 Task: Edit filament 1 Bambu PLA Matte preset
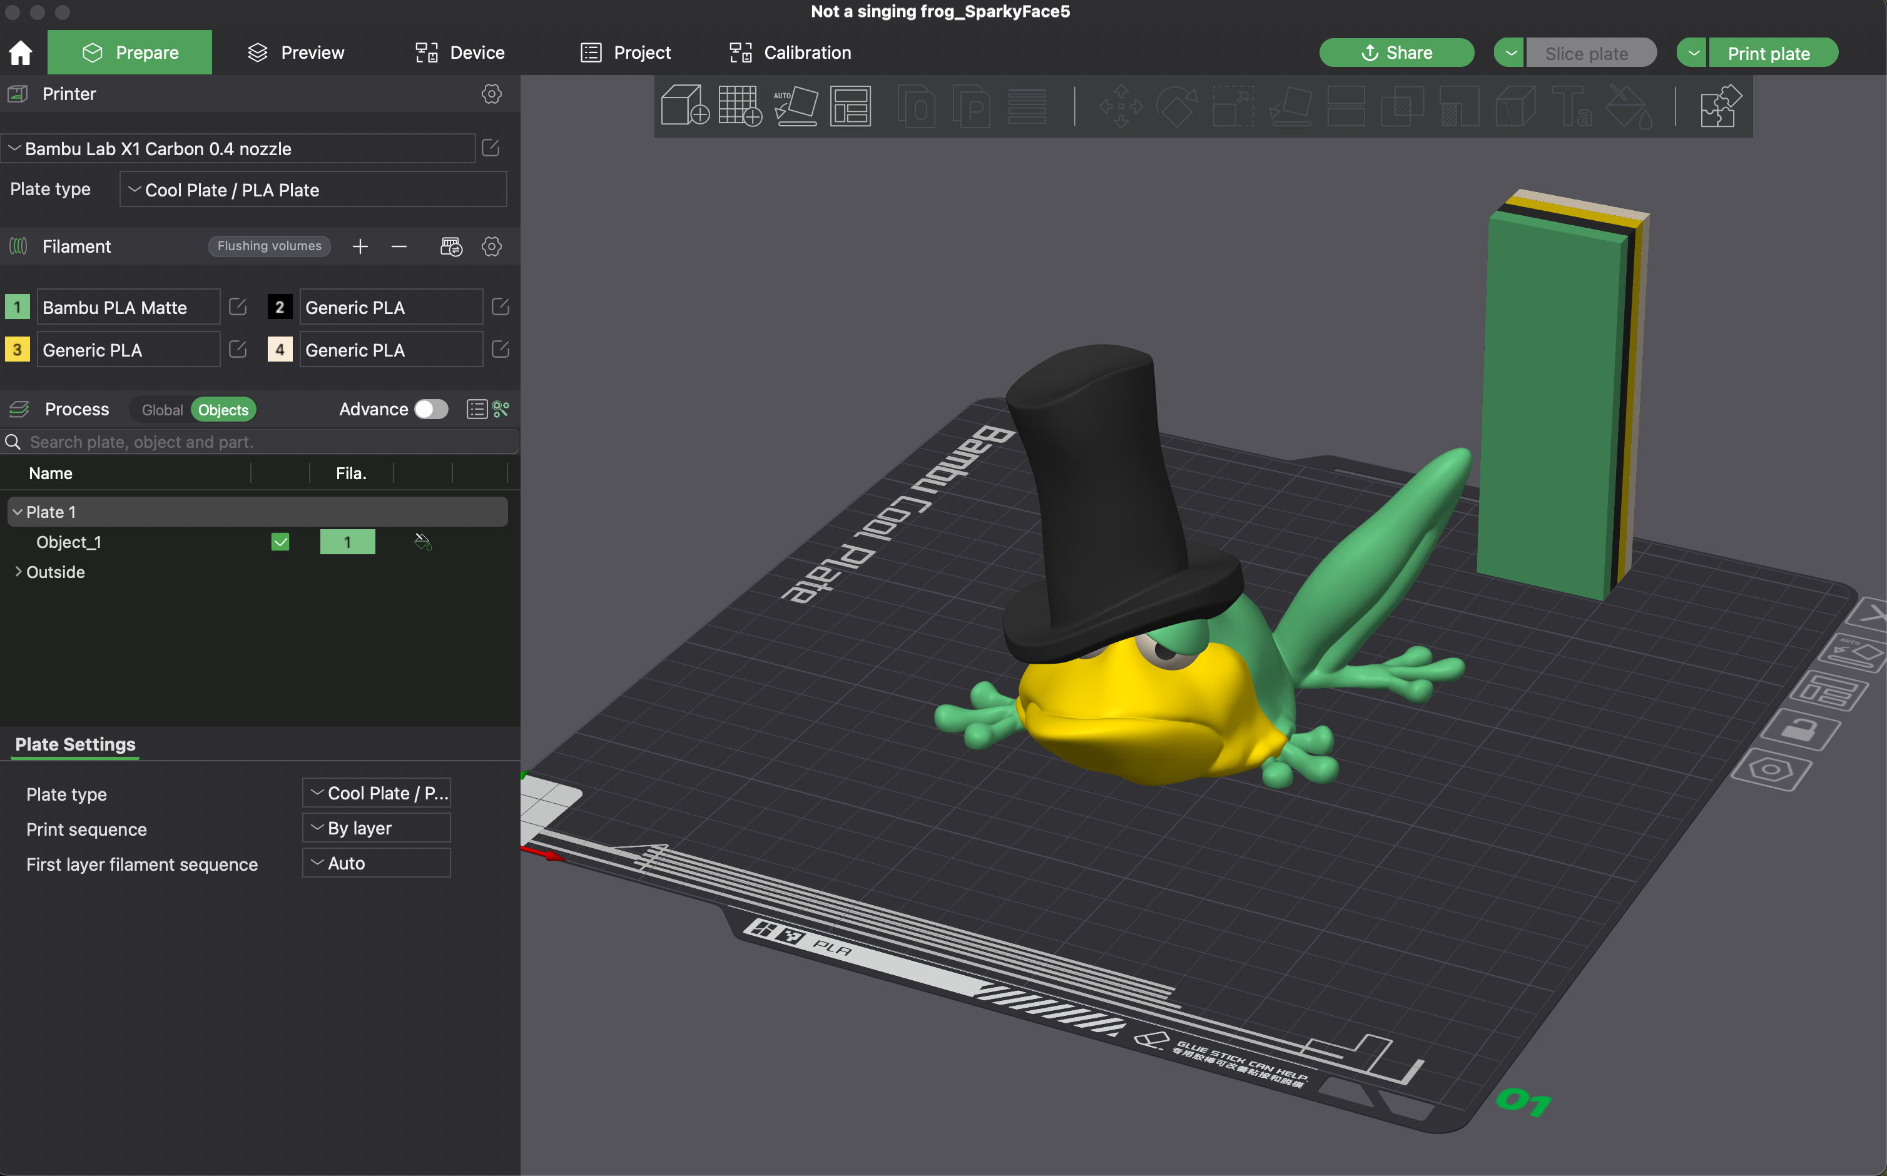238,307
